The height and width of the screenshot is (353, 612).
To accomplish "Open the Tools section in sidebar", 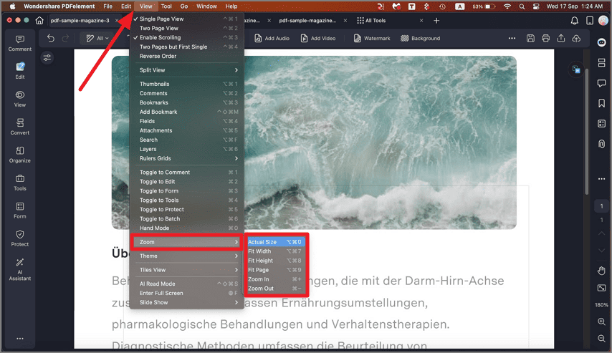I will tap(20, 183).
